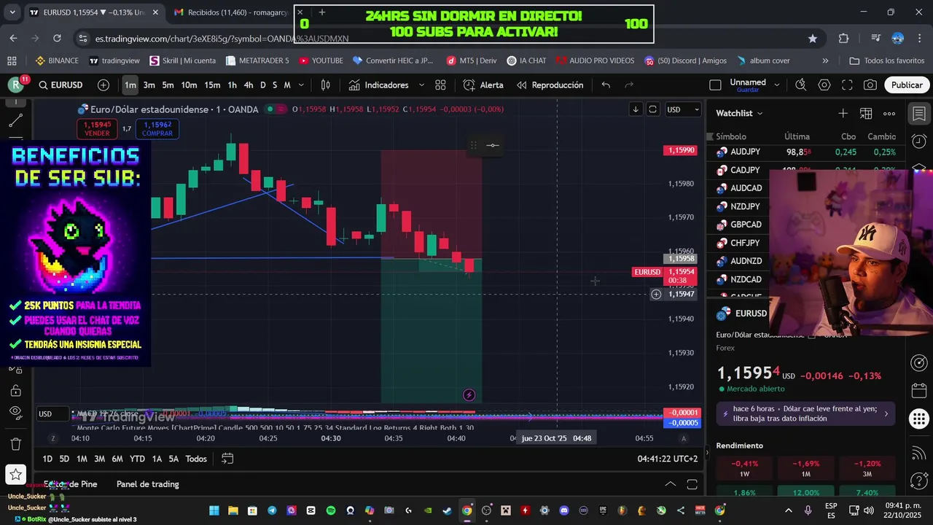933x525 pixels.
Task: Select the layout square icon beside Unnamed
Action: pyautogui.click(x=715, y=85)
